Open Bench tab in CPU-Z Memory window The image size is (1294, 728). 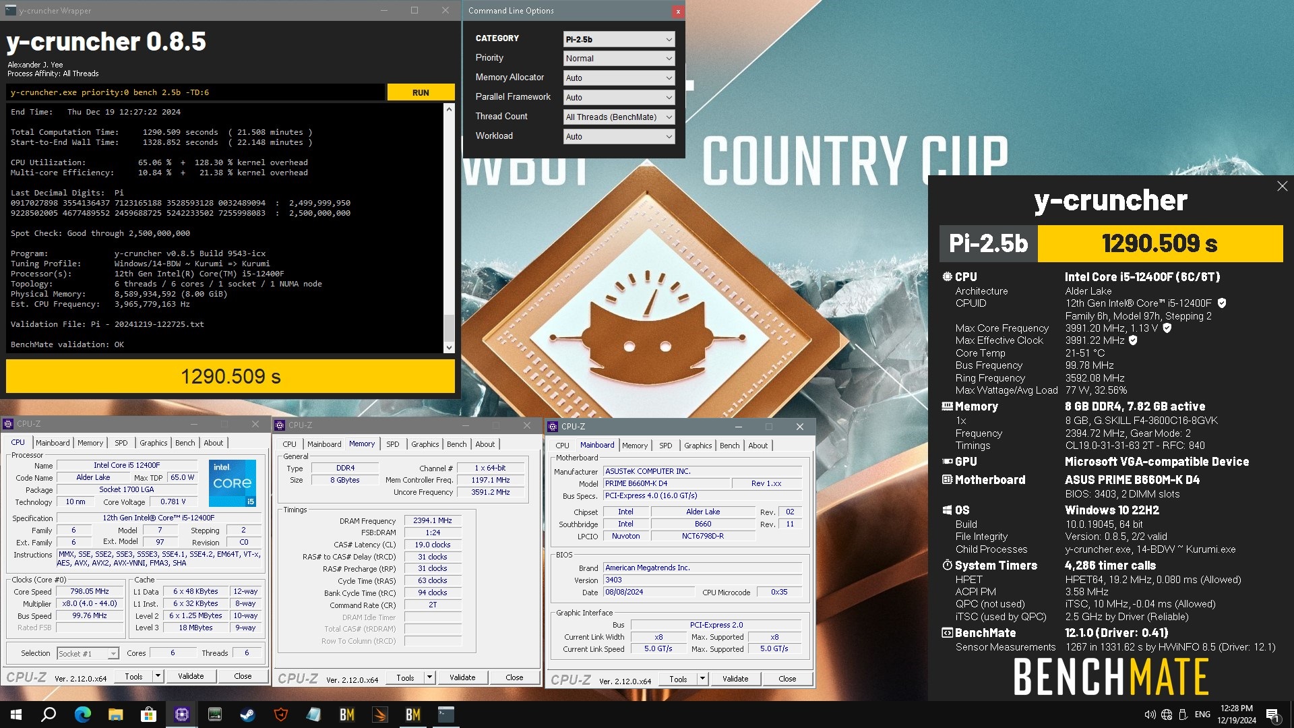456,444
